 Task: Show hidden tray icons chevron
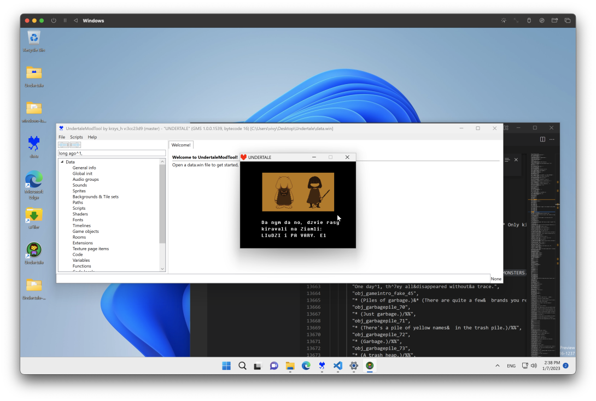point(497,365)
